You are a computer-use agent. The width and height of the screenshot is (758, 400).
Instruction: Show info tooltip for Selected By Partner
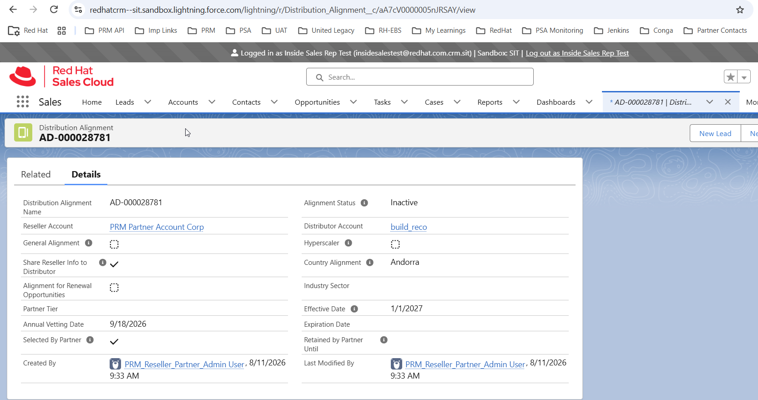point(90,340)
